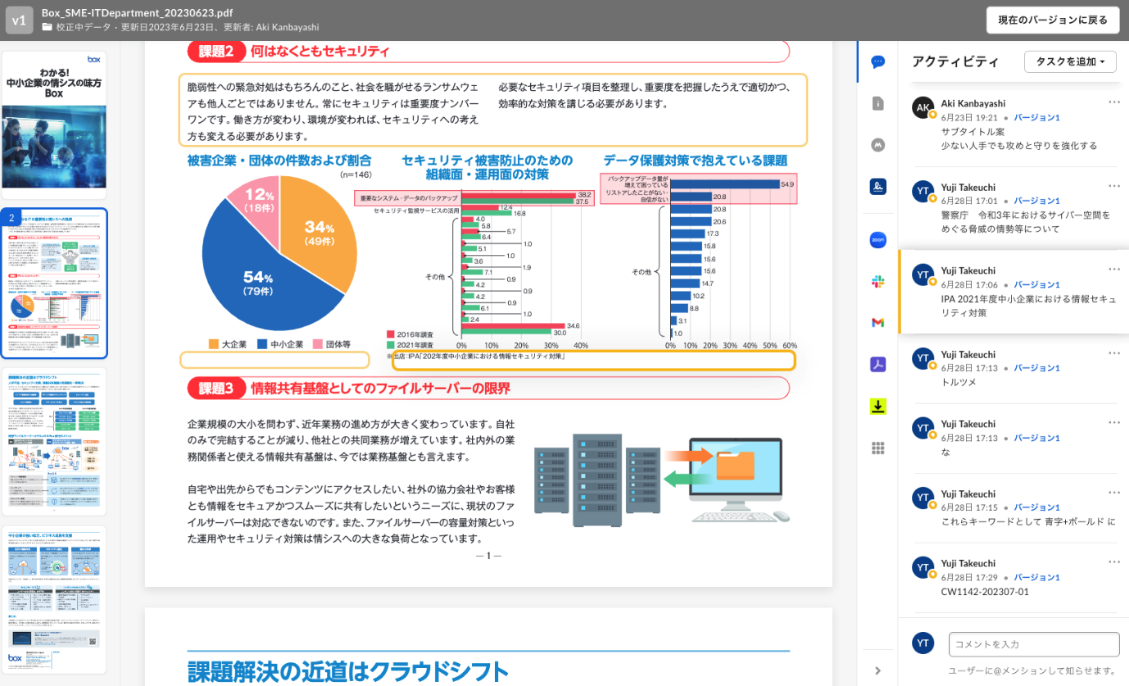This screenshot has width=1129, height=686.
Task: Show all integrations grid icon
Action: tap(877, 447)
